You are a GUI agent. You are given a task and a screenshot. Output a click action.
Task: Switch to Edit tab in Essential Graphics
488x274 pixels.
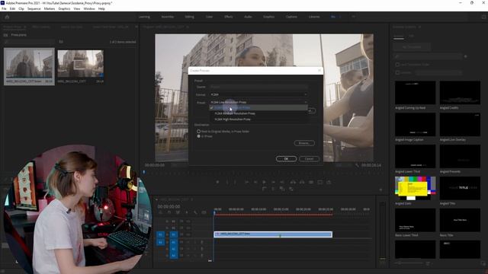[x=411, y=36]
